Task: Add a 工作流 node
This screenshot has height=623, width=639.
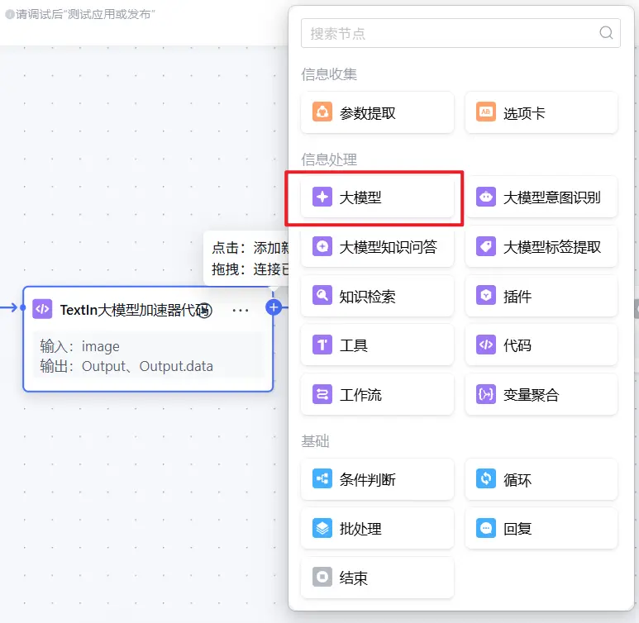Action: [x=377, y=394]
